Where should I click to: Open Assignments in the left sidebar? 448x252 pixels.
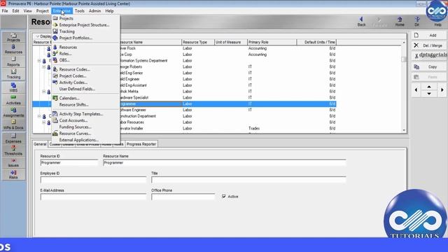pyautogui.click(x=13, y=113)
